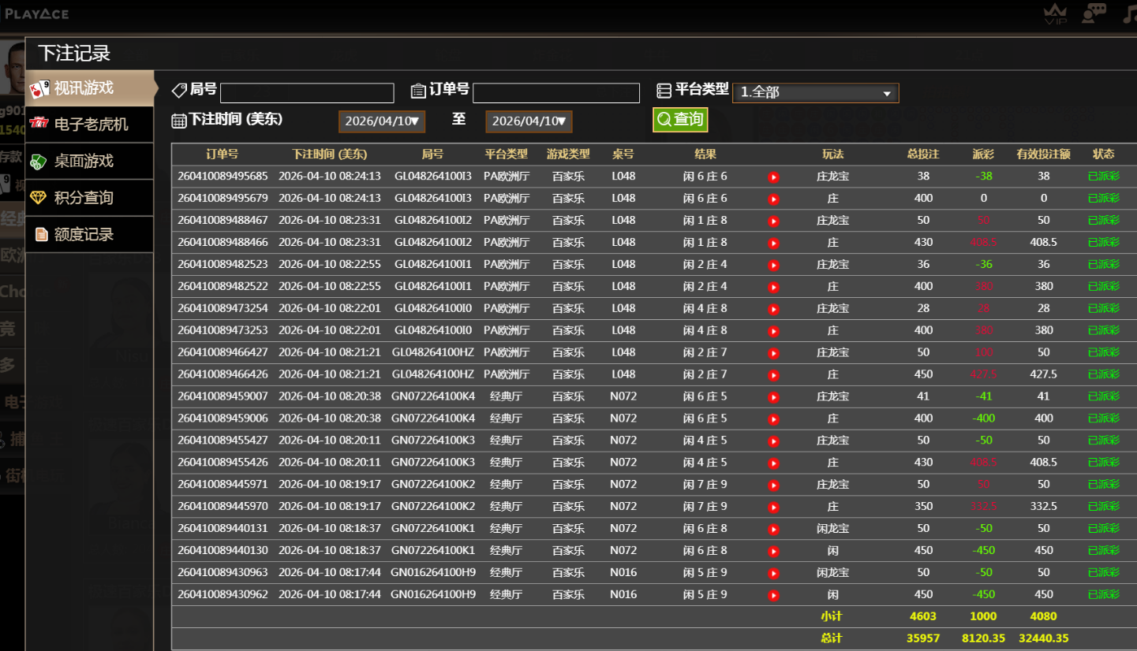The width and height of the screenshot is (1137, 651).
Task: Click the order icon next to 订单号 field
Action: [x=419, y=89]
